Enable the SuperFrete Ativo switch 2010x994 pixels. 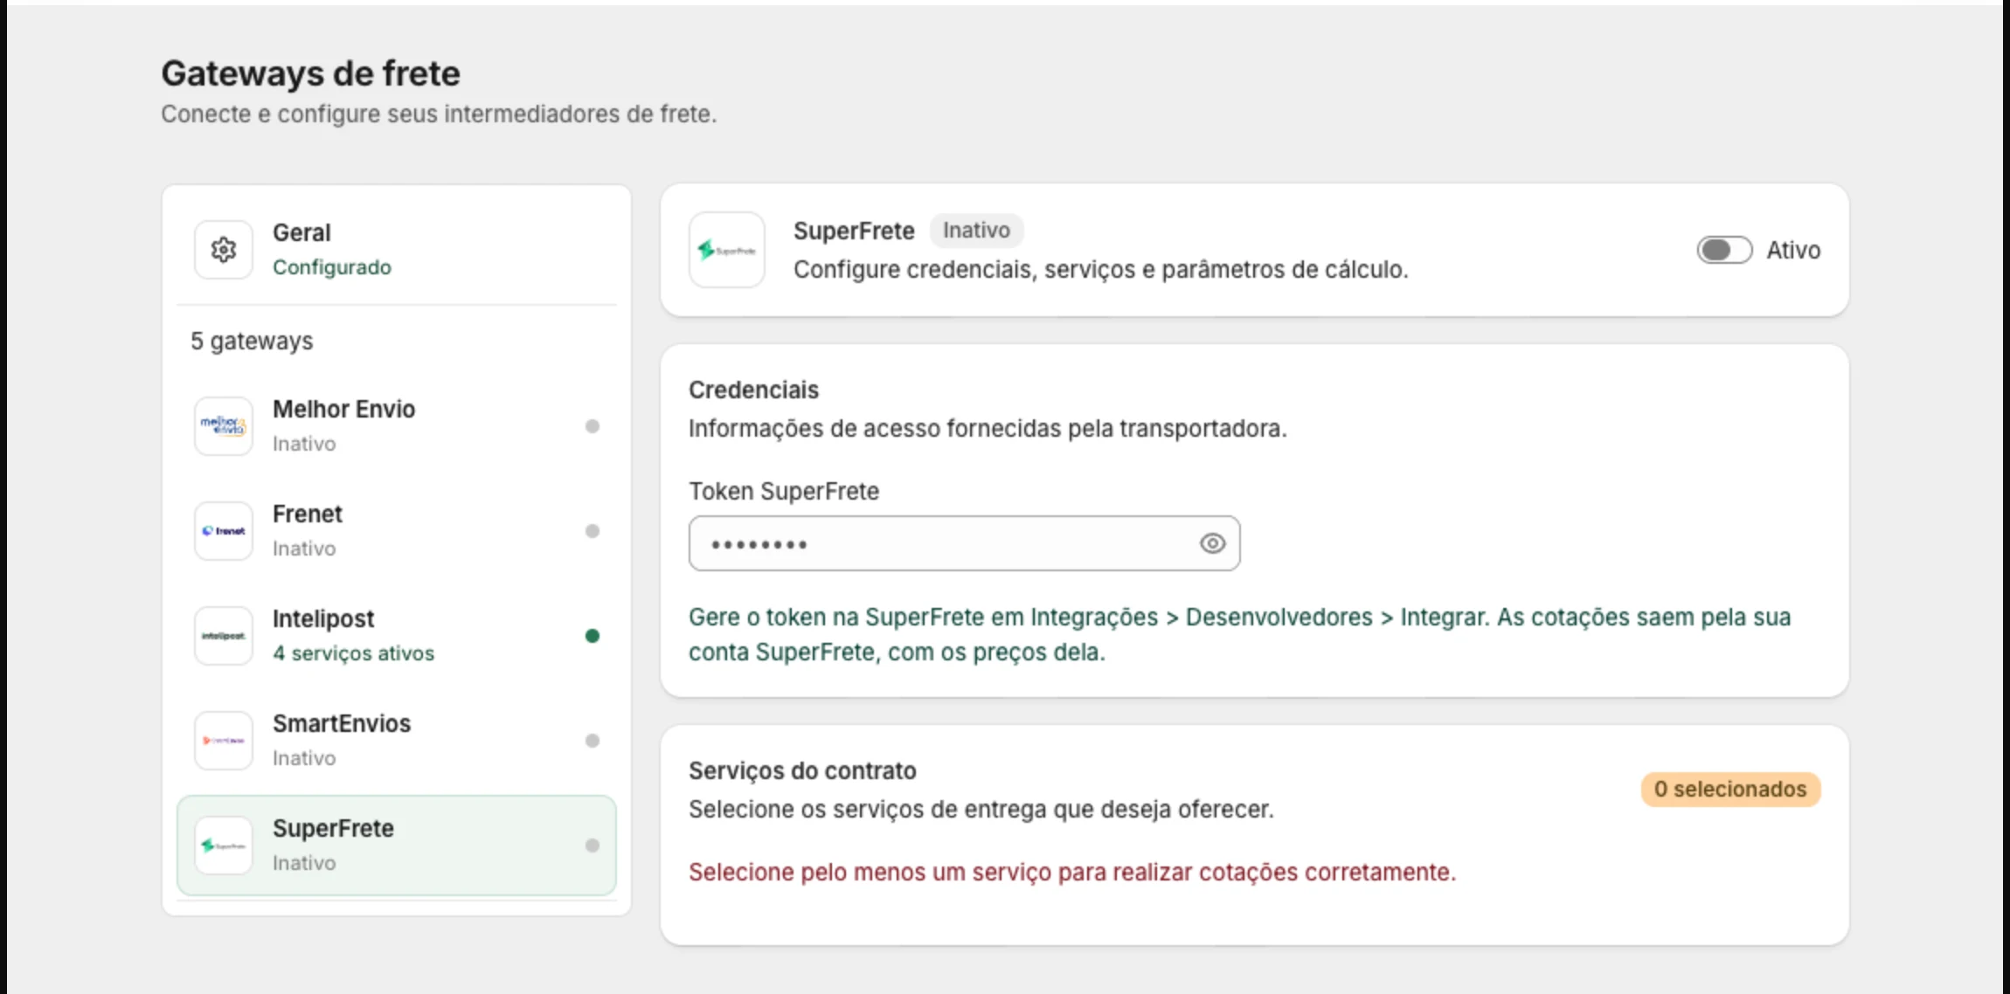click(1724, 250)
